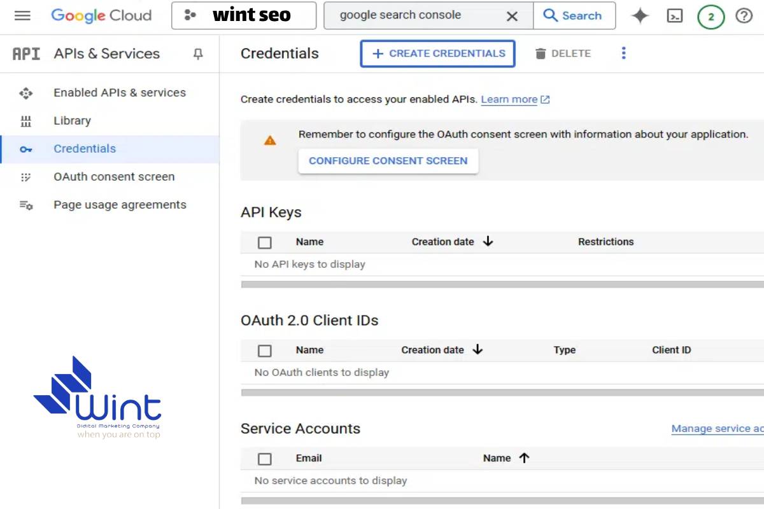The width and height of the screenshot is (764, 509).
Task: Click the orange warning triangle icon
Action: pyautogui.click(x=270, y=140)
